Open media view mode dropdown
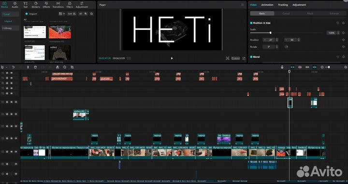Screen dimensions: 348x184 point(62,14)
